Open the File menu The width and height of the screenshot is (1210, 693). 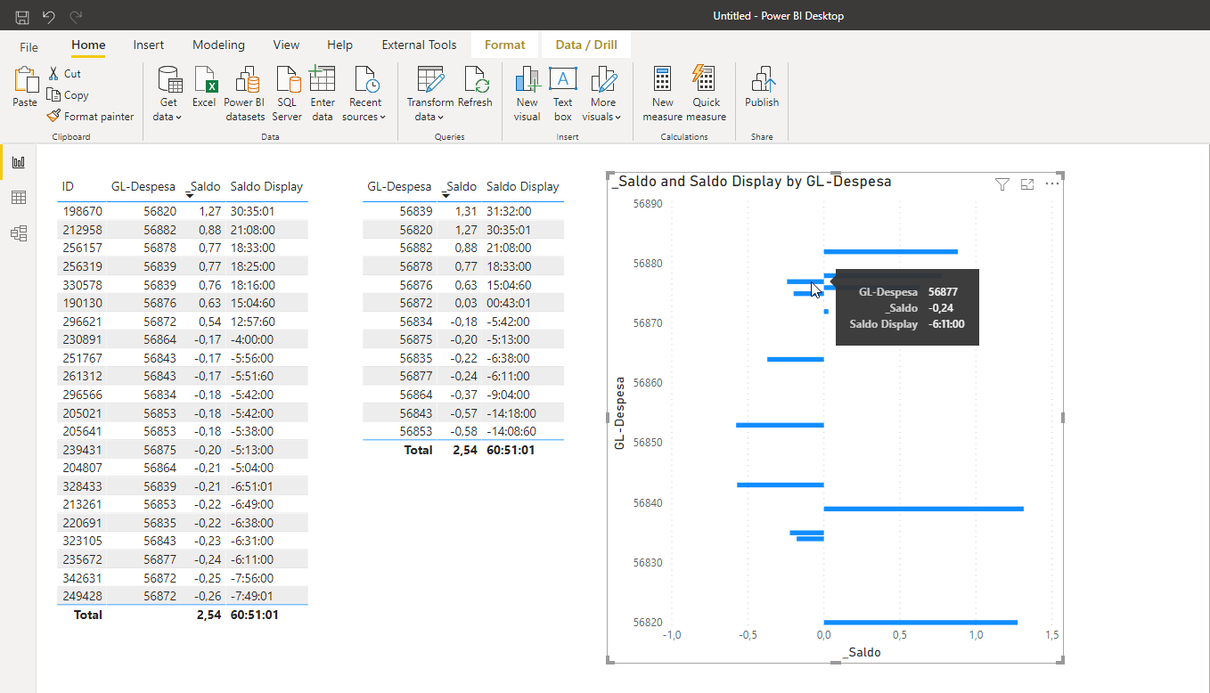(x=29, y=46)
